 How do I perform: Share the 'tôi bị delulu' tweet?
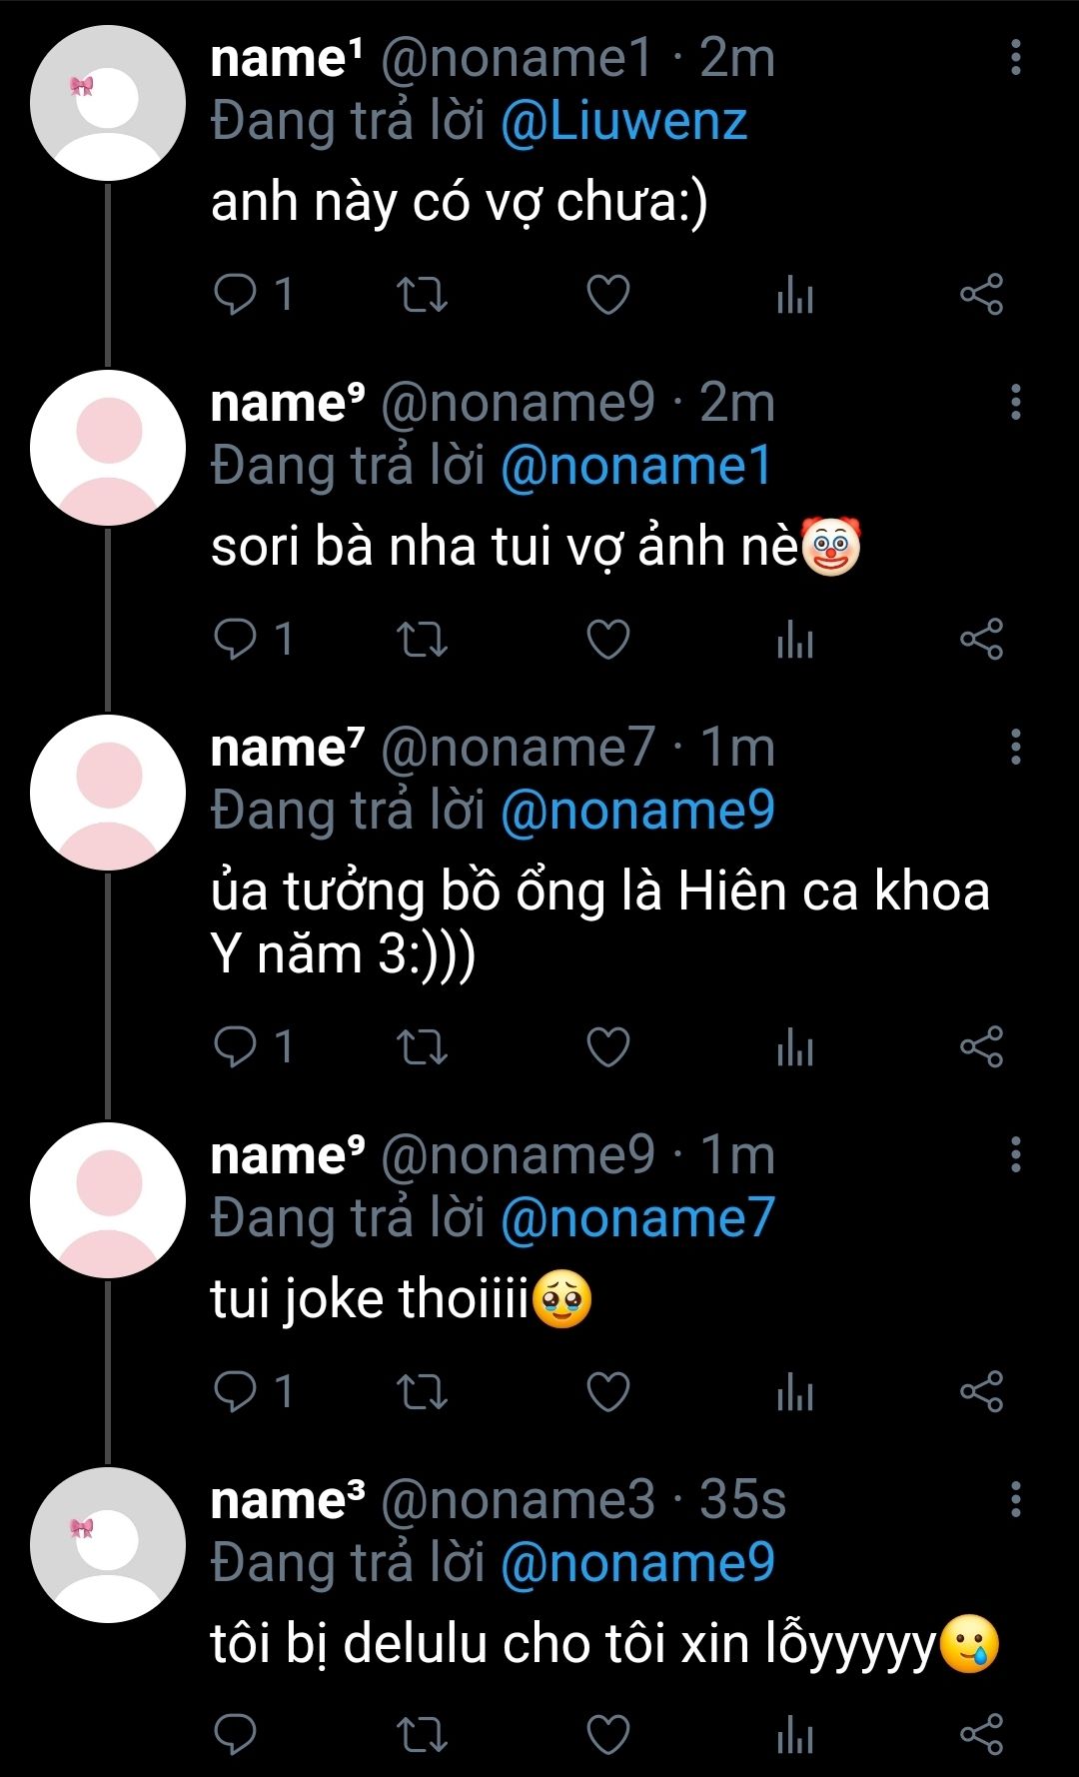point(981,1735)
